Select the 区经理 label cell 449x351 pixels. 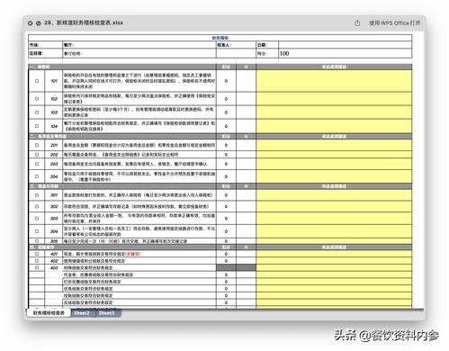45,53
